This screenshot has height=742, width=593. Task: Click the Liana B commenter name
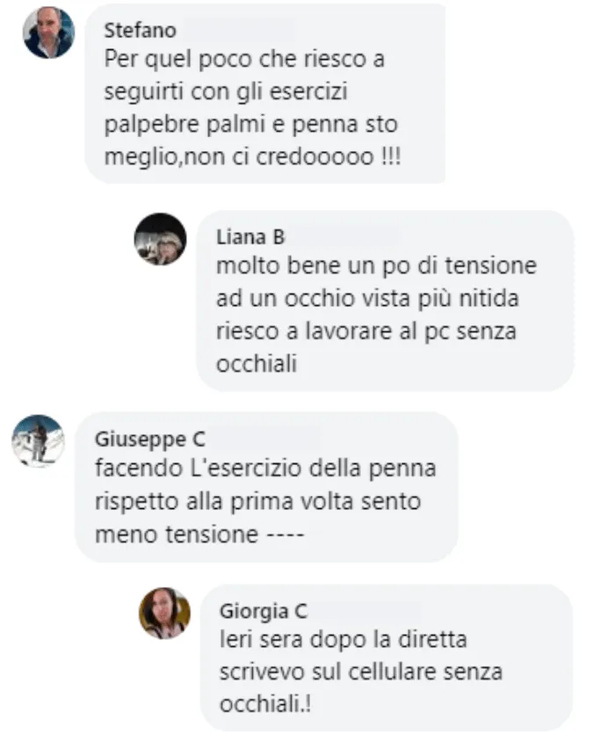tap(250, 237)
